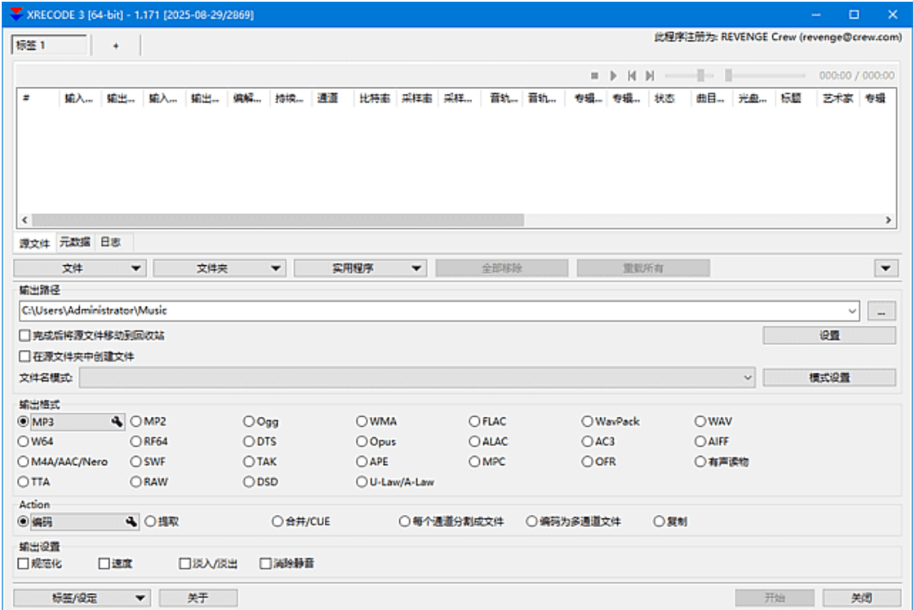Open MP3 encoder settings via wrench icon
Viewport: 913px width, 610px height.
tap(118, 419)
